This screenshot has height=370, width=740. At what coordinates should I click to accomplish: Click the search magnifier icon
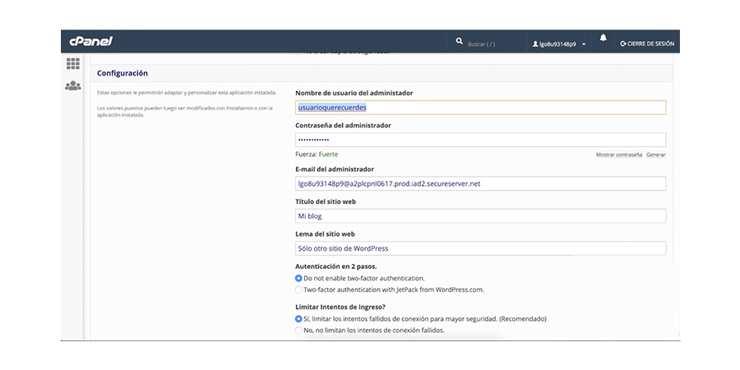pos(459,42)
